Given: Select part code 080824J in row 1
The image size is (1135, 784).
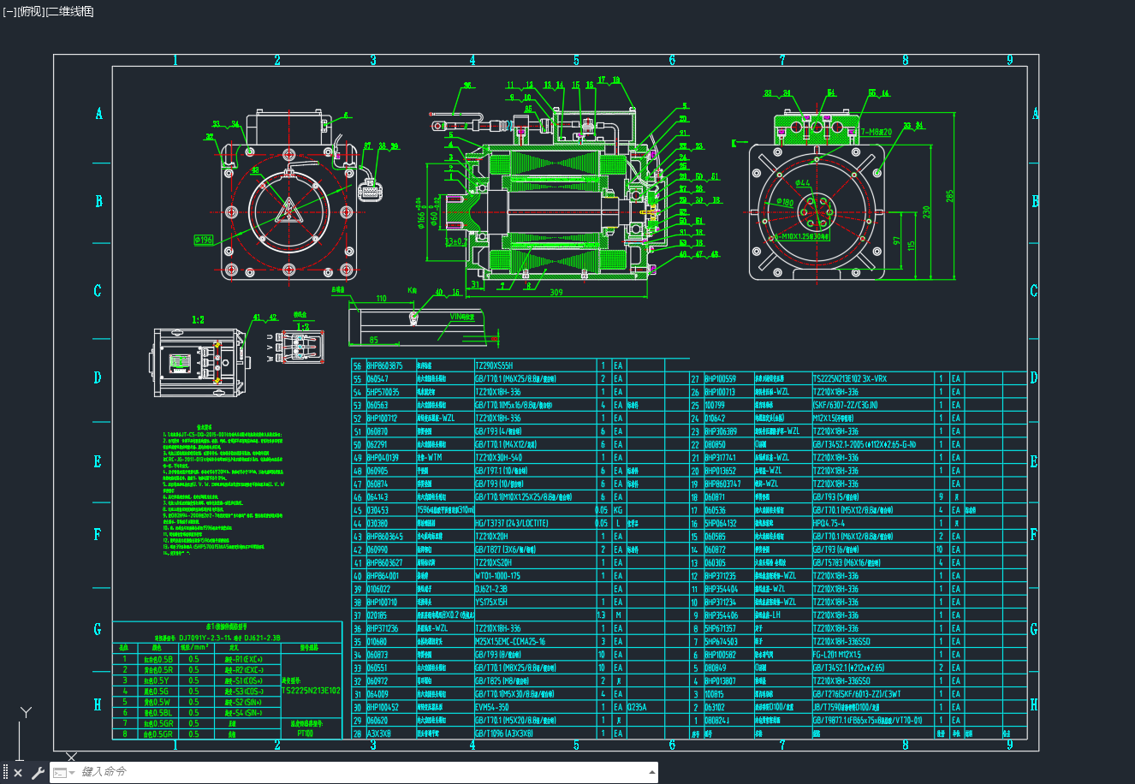Looking at the screenshot, I should tap(716, 721).
